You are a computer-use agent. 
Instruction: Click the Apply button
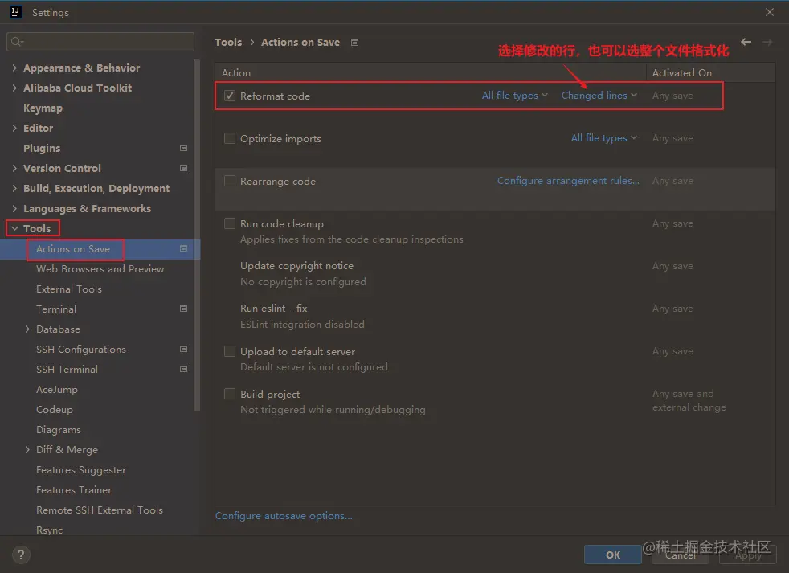tap(748, 555)
